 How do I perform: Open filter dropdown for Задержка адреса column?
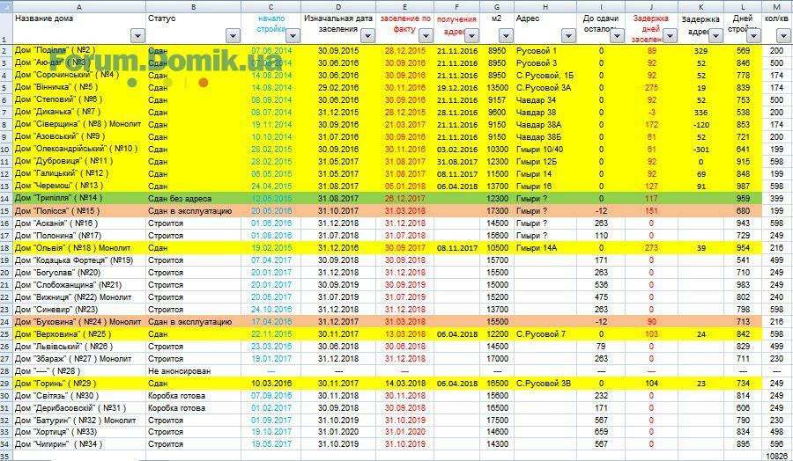(x=715, y=36)
